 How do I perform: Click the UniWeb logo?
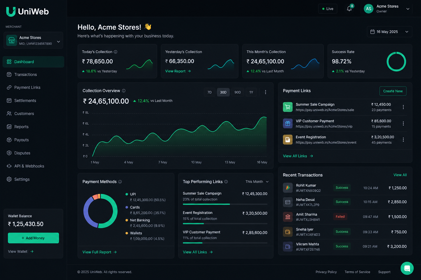pyautogui.click(x=27, y=11)
